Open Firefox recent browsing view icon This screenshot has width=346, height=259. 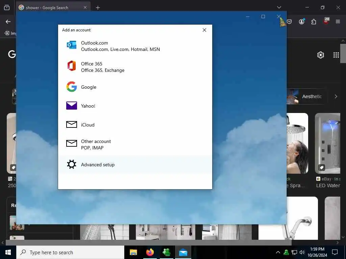click(x=7, y=7)
